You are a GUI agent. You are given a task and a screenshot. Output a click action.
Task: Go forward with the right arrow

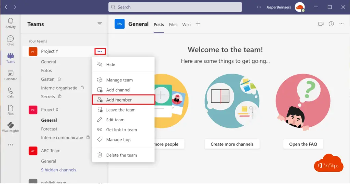click(x=15, y=7)
